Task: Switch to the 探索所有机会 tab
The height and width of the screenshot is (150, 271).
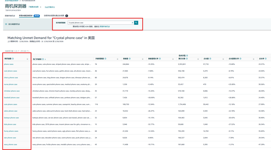Action: [x=10, y=16]
